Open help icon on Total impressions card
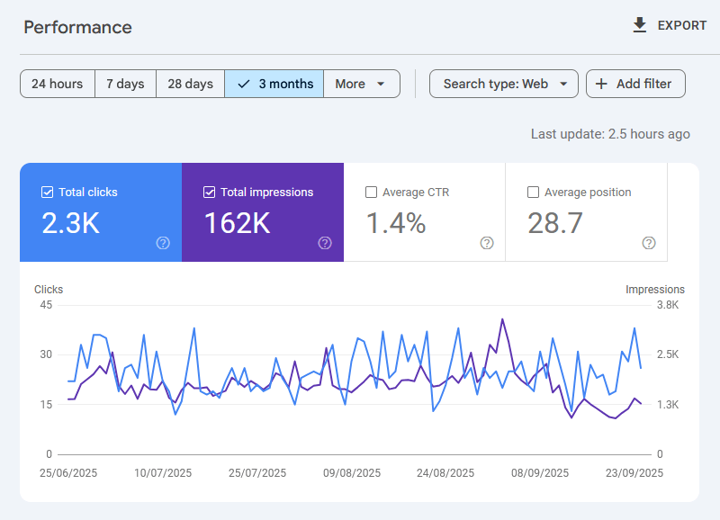Viewport: 720px width, 520px height. click(325, 243)
